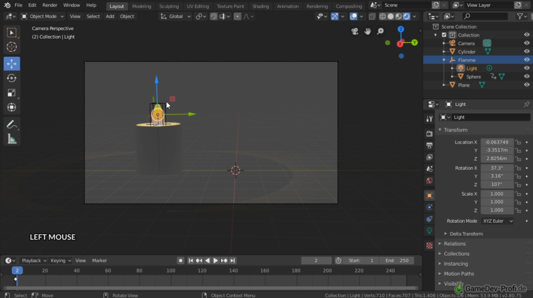Activate the Scale tool
The width and height of the screenshot is (533, 298).
pyautogui.click(x=11, y=93)
